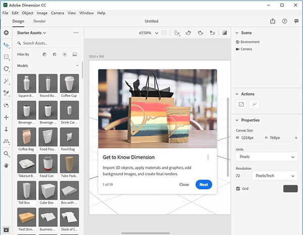Image resolution: width=303 pixels, height=235 pixels.
Task: Collapse the Scene panel section
Action: [x=237, y=33]
